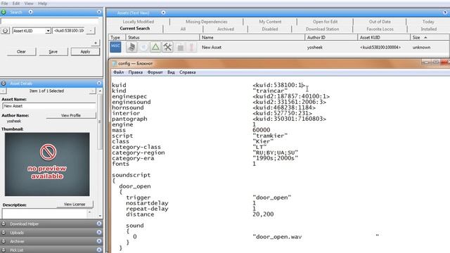
Task: Click the Download Helper panel left icon
Action: point(4,223)
